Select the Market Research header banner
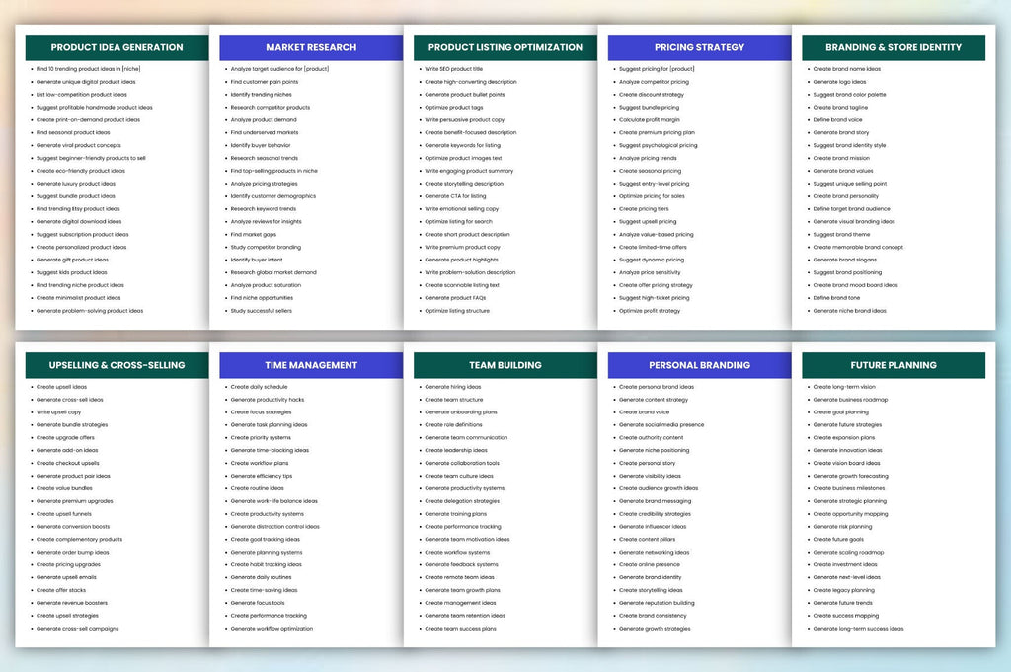Viewport: 1011px width, 672px height. (x=311, y=47)
